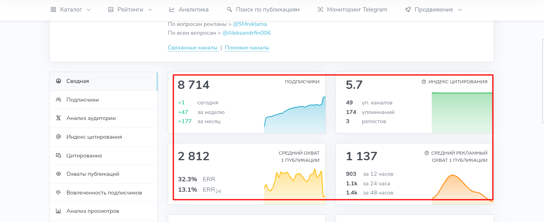Screen dimensions: 544x222
Task: Click the Рейтинги chart icon
Action: (x=111, y=10)
